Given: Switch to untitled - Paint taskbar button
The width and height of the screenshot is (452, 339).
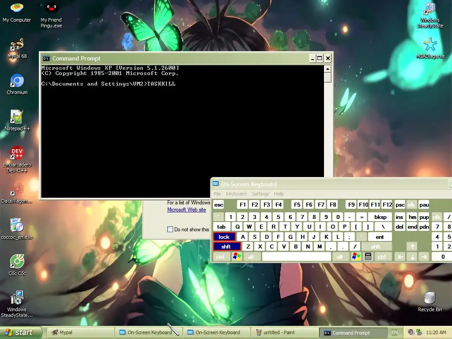Looking at the screenshot, I should [285, 332].
